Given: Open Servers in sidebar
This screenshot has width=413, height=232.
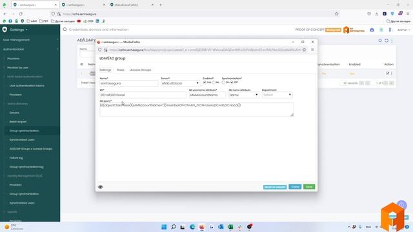Looking at the screenshot, I should [x=14, y=113].
